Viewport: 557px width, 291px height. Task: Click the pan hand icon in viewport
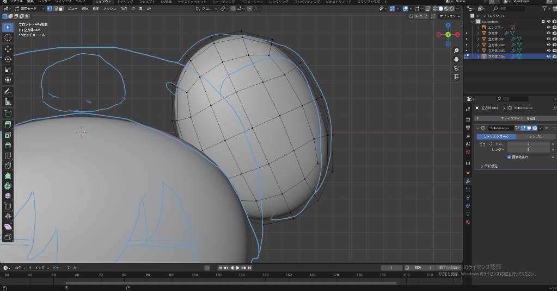pos(456,59)
